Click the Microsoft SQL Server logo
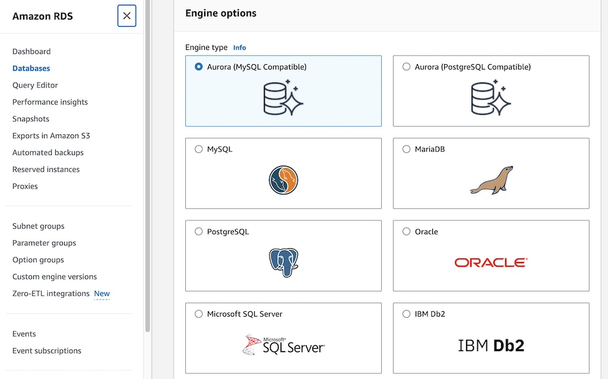 click(283, 345)
